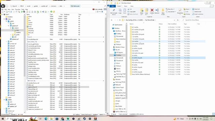
Task: Click the Explorer up-arrow navigation button
Action: click(x=120, y=20)
